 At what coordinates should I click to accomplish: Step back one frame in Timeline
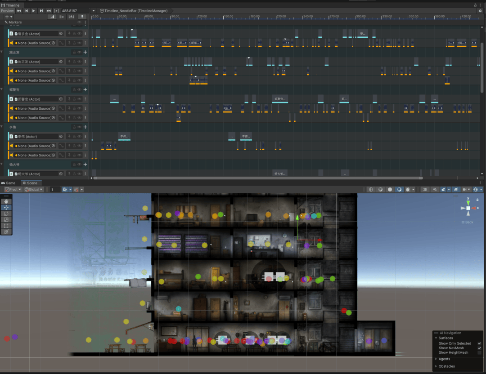[x=27, y=11]
